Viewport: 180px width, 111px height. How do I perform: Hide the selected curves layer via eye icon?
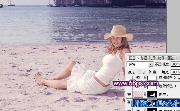pos(129,102)
